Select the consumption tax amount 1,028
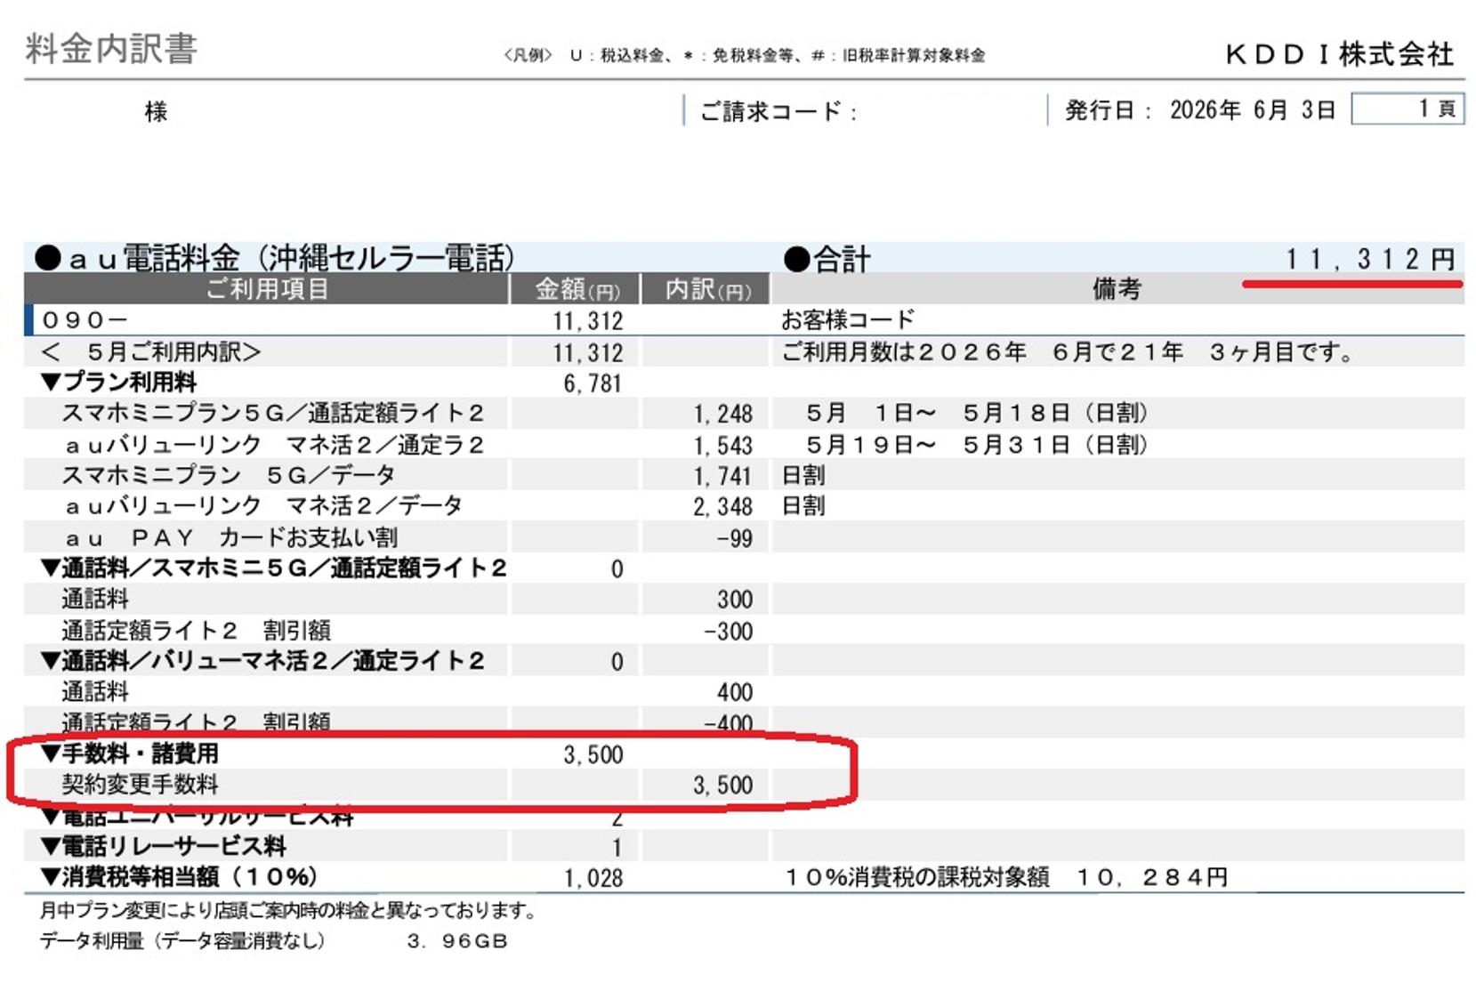Viewport: 1476px width, 983px height. click(593, 879)
